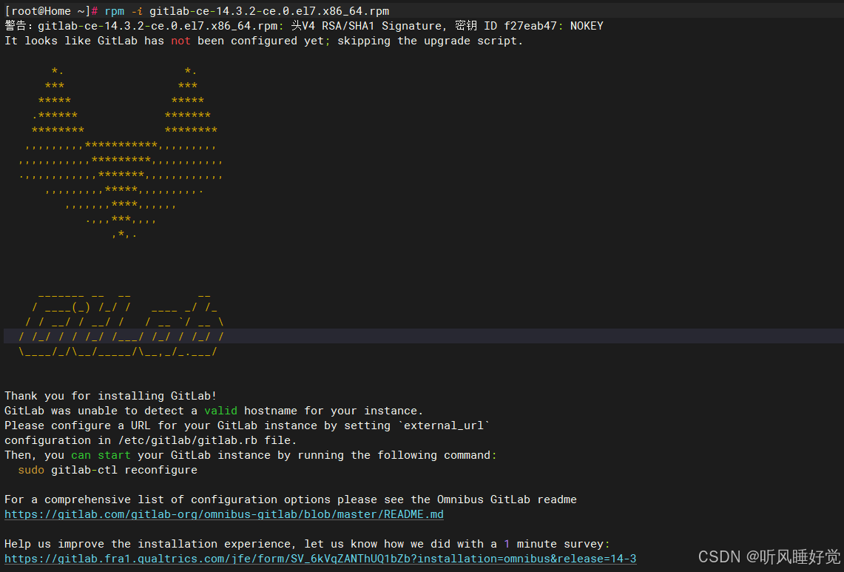The width and height of the screenshot is (844, 572).
Task: Click the "Thank you for installing GitLab!" line
Action: click(x=111, y=396)
